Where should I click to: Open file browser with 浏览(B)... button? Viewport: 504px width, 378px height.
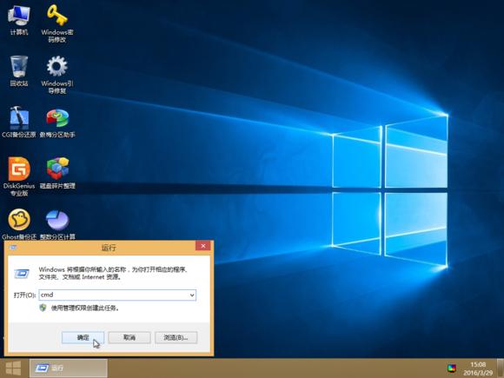[x=176, y=337]
